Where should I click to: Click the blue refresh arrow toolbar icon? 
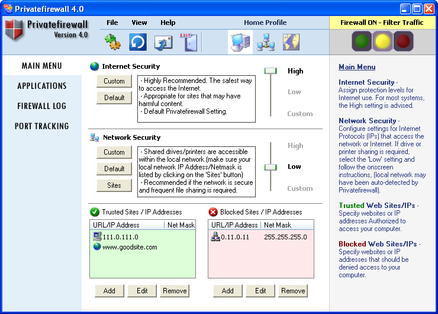[x=138, y=42]
